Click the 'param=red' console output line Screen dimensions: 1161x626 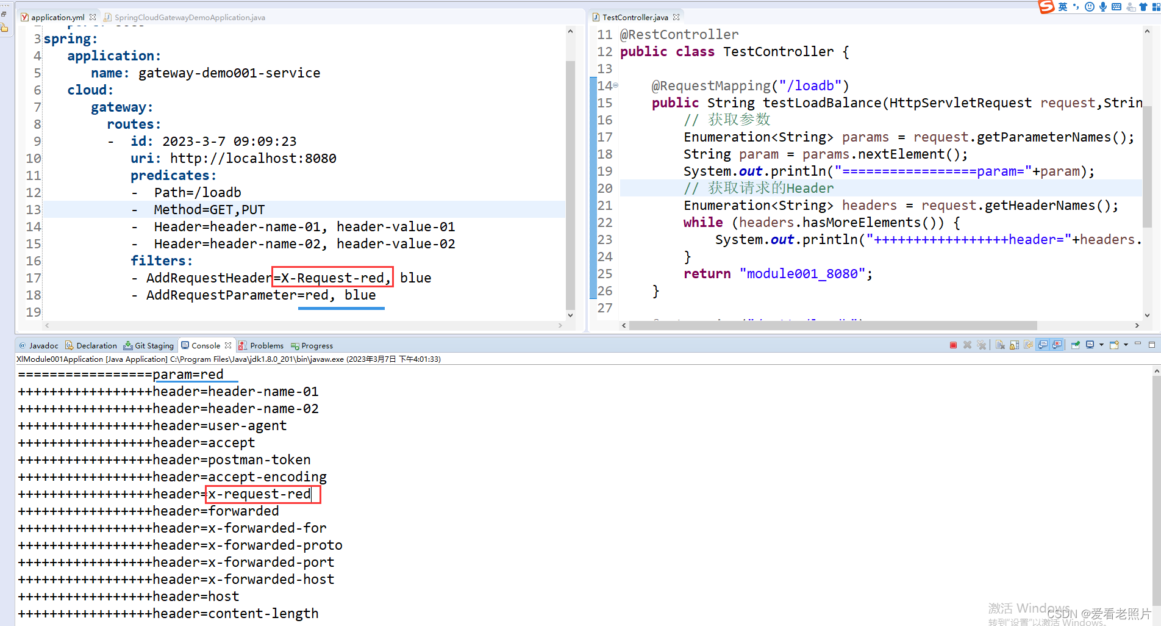pos(121,375)
